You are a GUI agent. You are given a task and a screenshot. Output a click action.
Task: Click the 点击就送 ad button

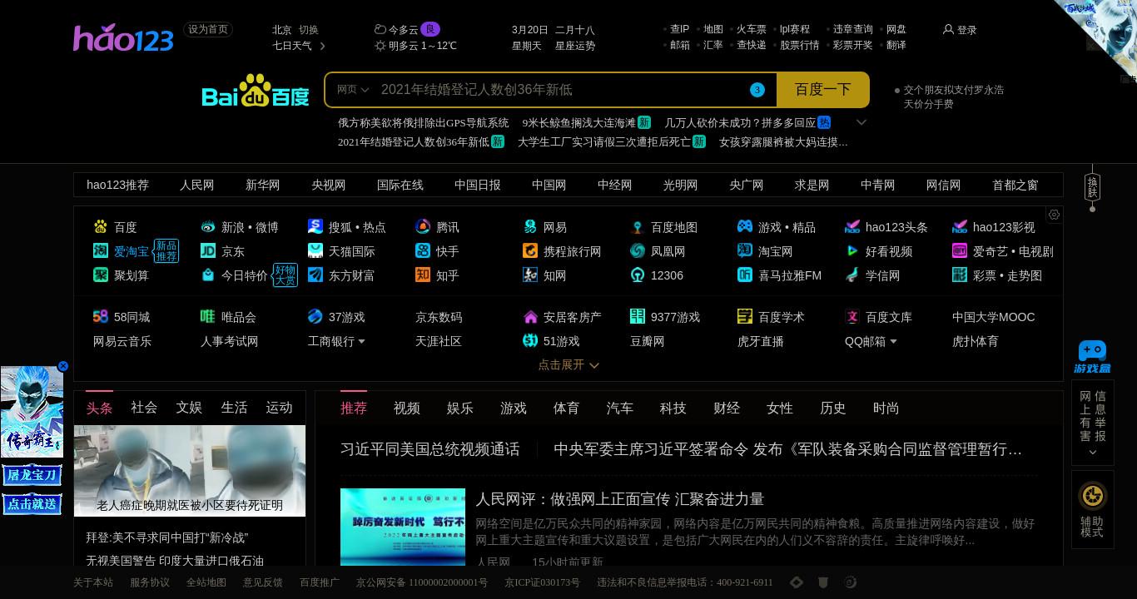[x=32, y=503]
